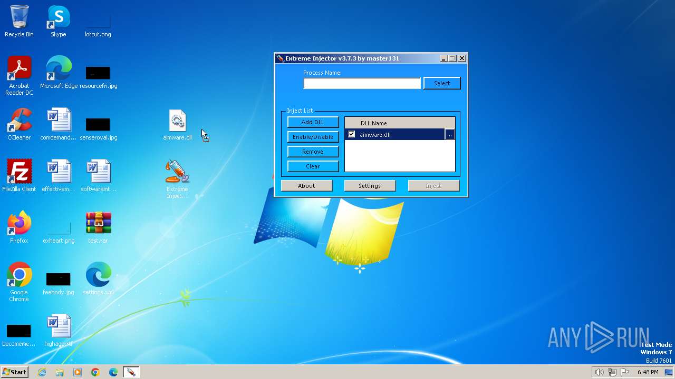Select the settings.xml file icon
This screenshot has height=379, width=675.
tap(98, 279)
